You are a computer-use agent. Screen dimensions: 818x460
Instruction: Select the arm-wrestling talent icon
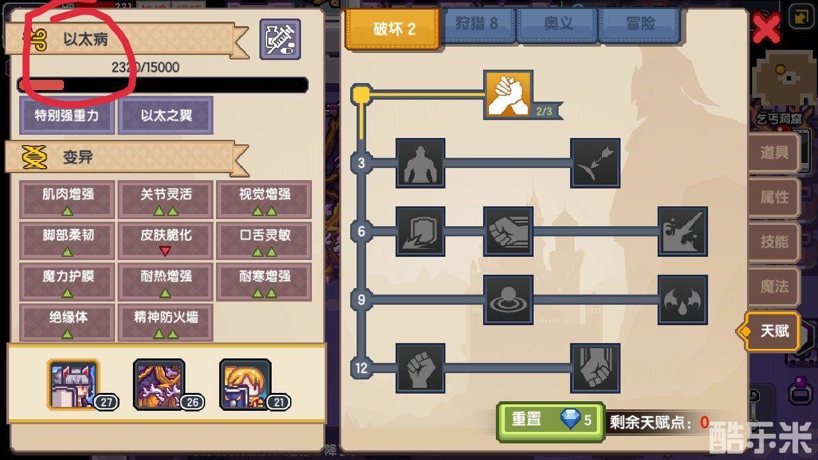(509, 95)
